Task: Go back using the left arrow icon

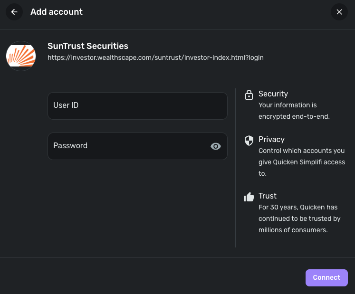Action: (x=14, y=12)
